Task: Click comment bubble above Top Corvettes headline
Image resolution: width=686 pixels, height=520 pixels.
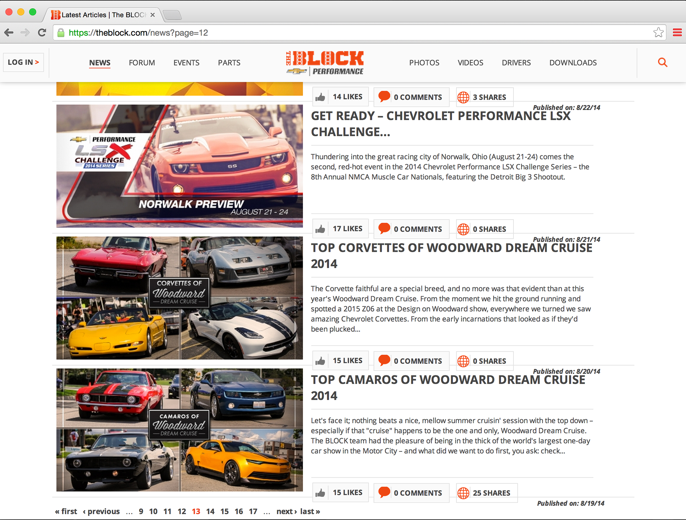Action: (384, 229)
